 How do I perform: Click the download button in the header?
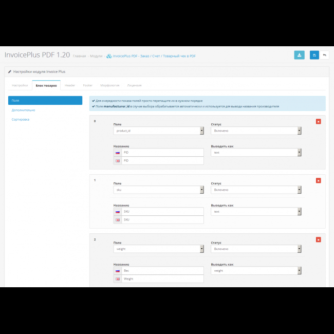click(299, 55)
